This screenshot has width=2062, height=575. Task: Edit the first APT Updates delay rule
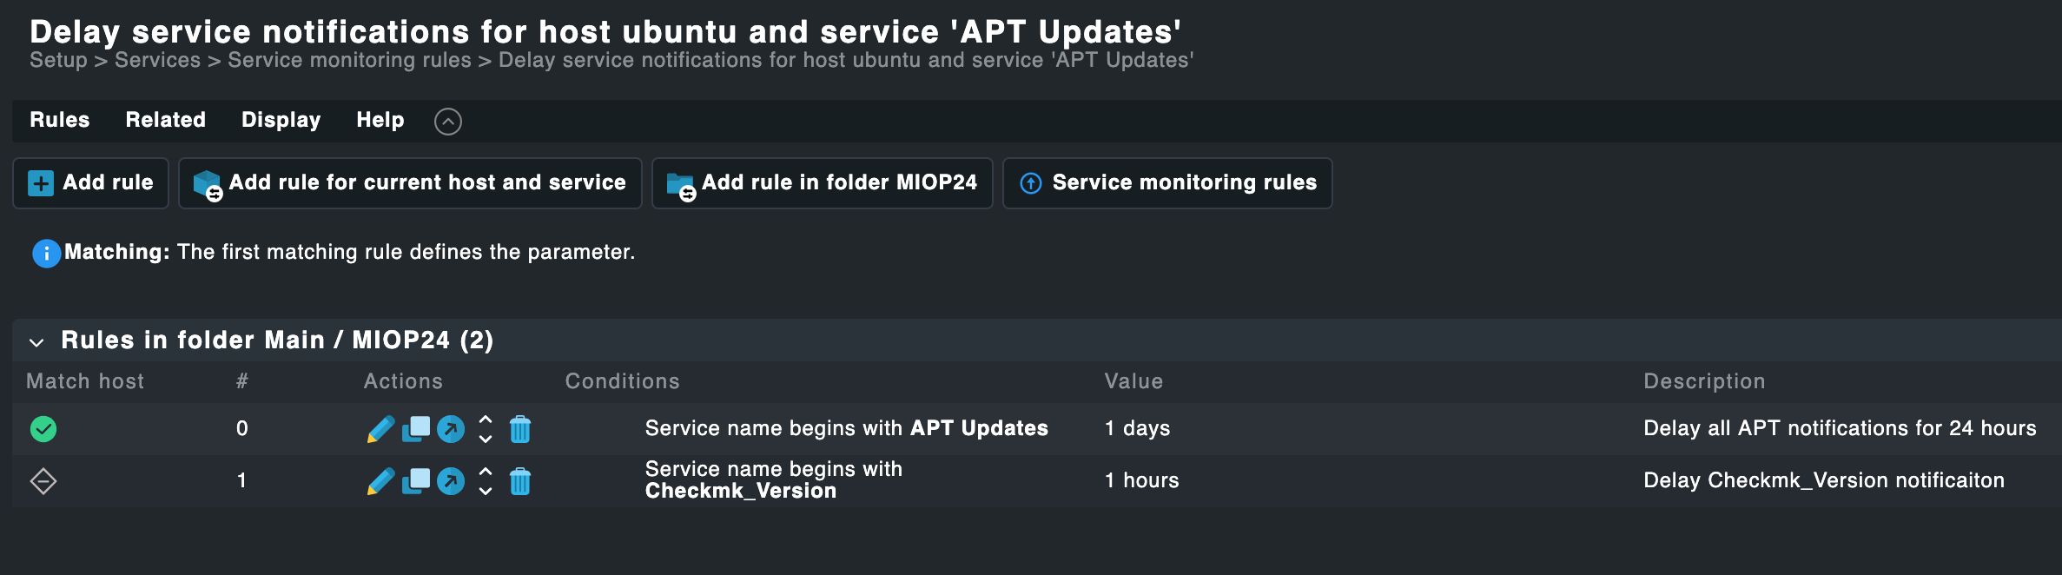[x=380, y=428]
